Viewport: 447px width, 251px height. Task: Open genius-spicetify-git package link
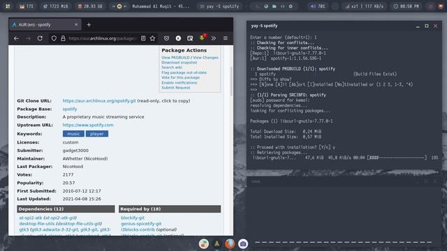point(141,224)
